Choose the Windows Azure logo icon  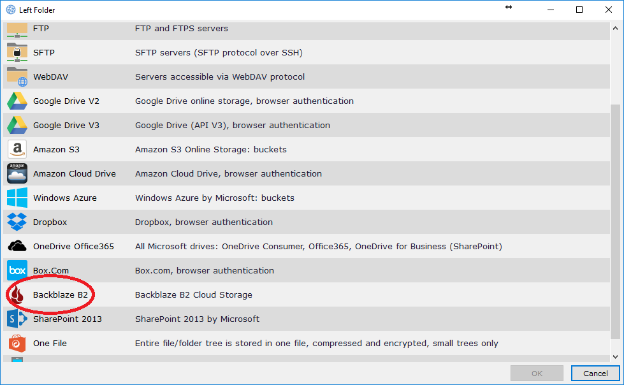click(17, 198)
